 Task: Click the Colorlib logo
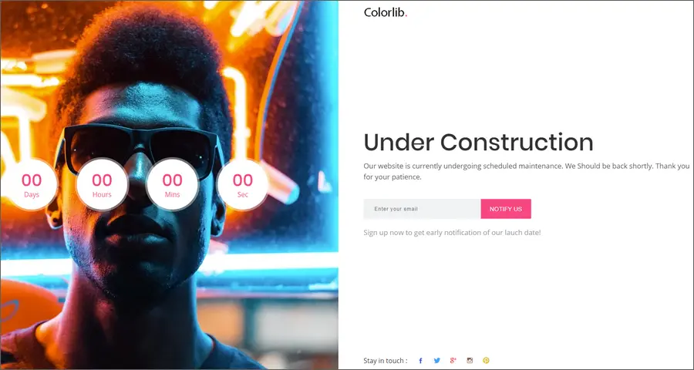385,12
